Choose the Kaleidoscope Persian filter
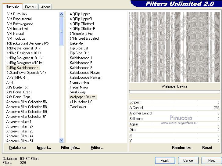The width and height of the screenshot is (222, 166). pyautogui.click(x=85, y=78)
